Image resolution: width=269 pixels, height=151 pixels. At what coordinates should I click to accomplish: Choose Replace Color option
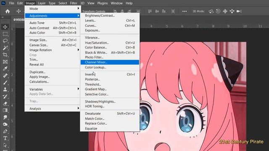[x=110, y=123]
